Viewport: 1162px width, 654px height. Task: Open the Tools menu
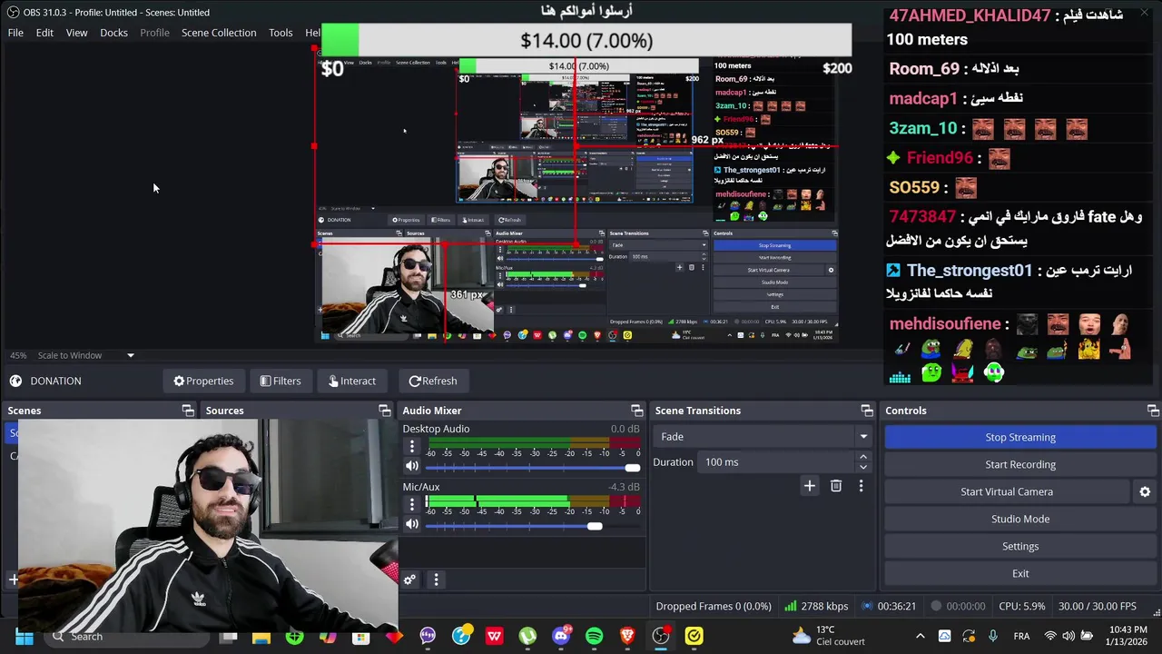(x=281, y=33)
